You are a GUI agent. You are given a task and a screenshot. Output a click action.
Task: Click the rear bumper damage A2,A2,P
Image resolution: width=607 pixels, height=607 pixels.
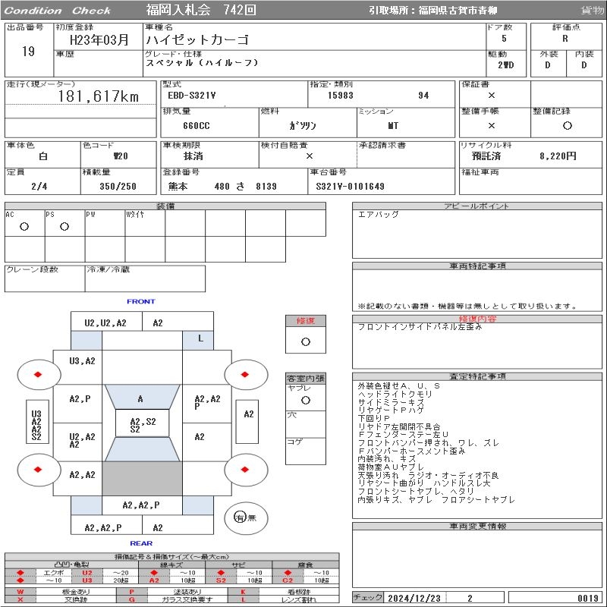[103, 527]
